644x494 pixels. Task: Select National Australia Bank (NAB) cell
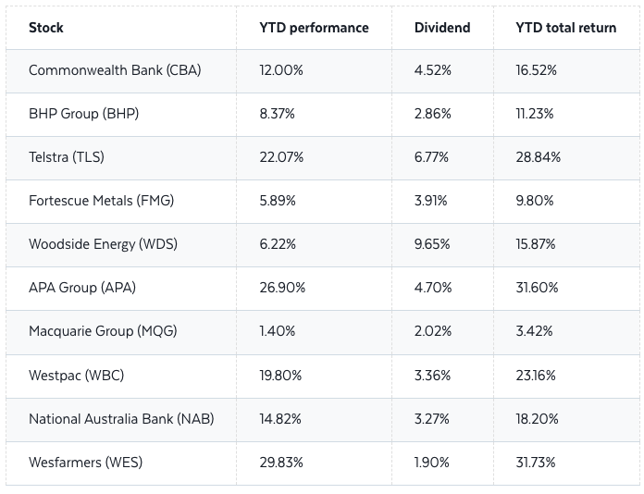coord(121,418)
